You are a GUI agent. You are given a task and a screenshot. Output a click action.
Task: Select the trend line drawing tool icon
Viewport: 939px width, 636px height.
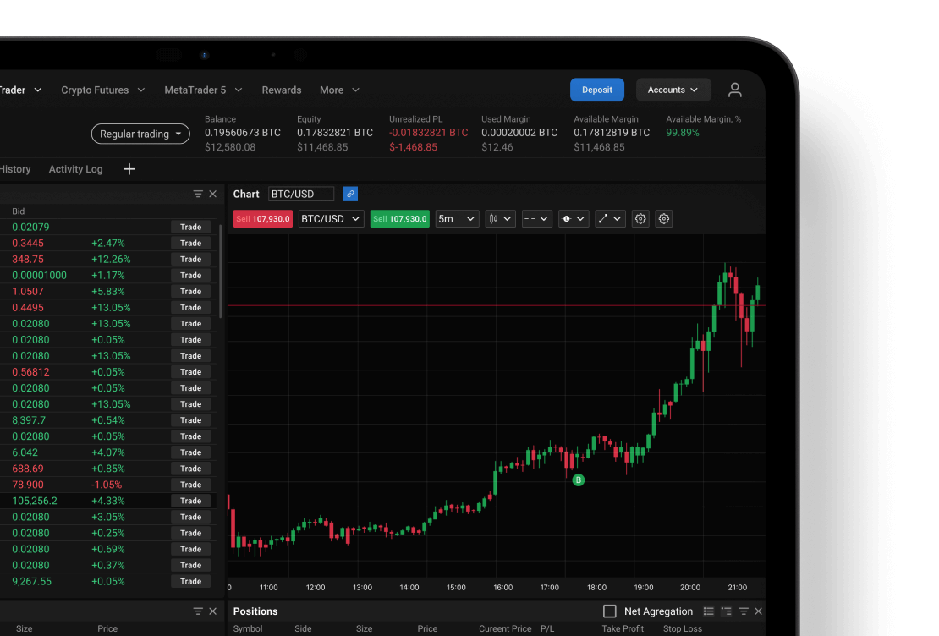coord(604,218)
